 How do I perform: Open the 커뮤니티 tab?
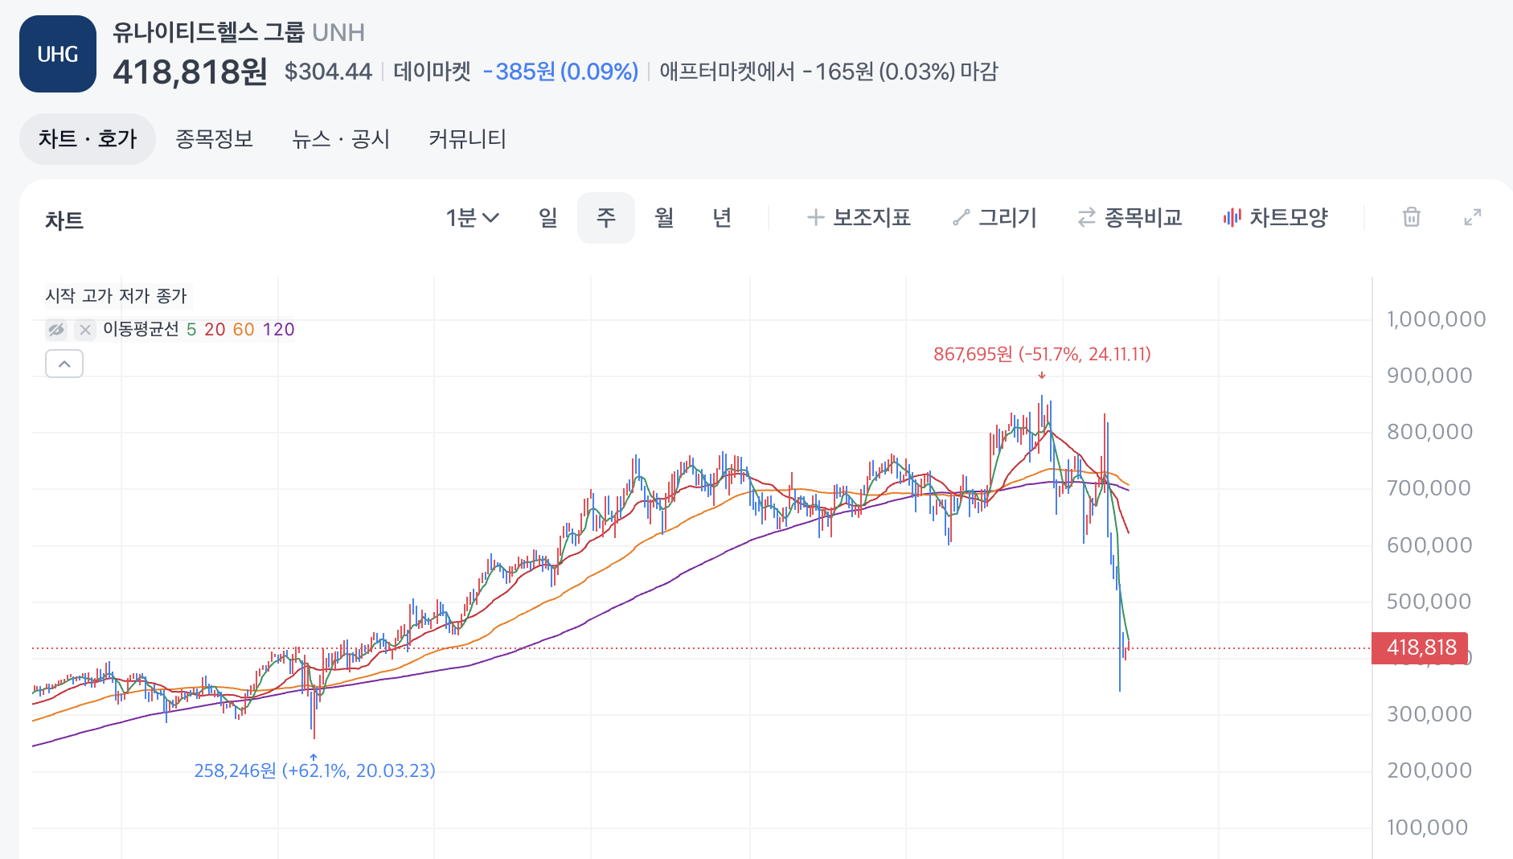tap(467, 138)
